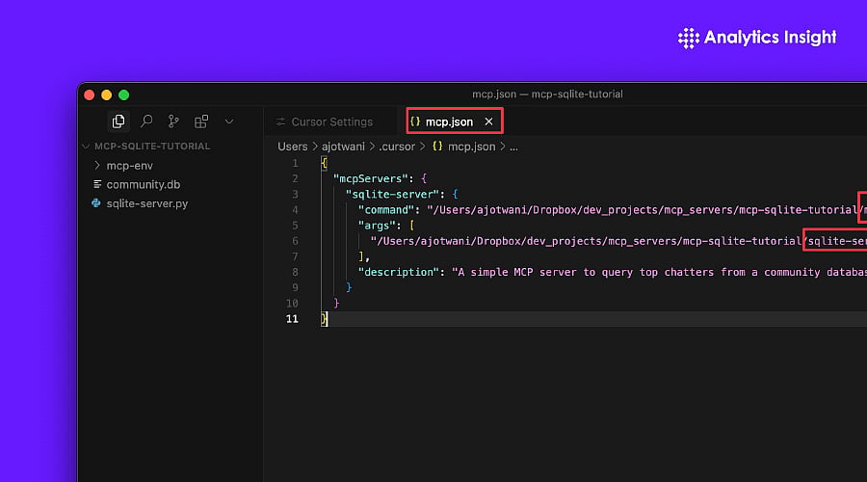
Task: Click line number 8 in the gutter
Action: click(x=295, y=272)
